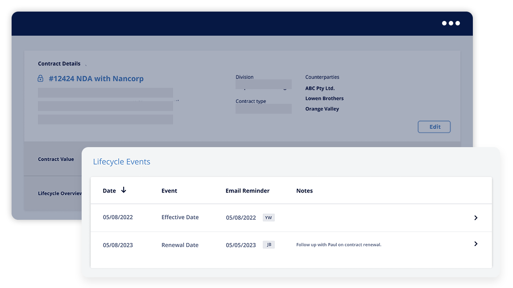Click the YW reminder avatar badge

click(x=268, y=218)
